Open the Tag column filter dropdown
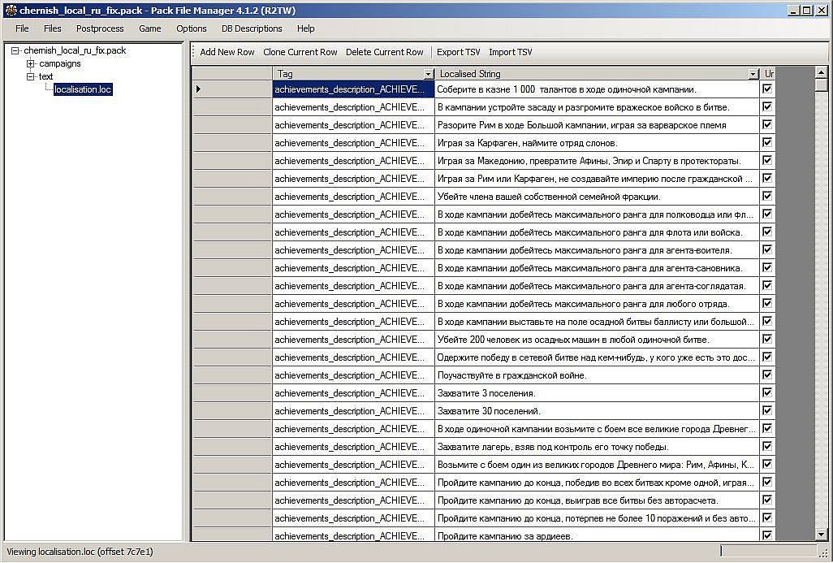Screen dimensions: 833x563 (428, 74)
